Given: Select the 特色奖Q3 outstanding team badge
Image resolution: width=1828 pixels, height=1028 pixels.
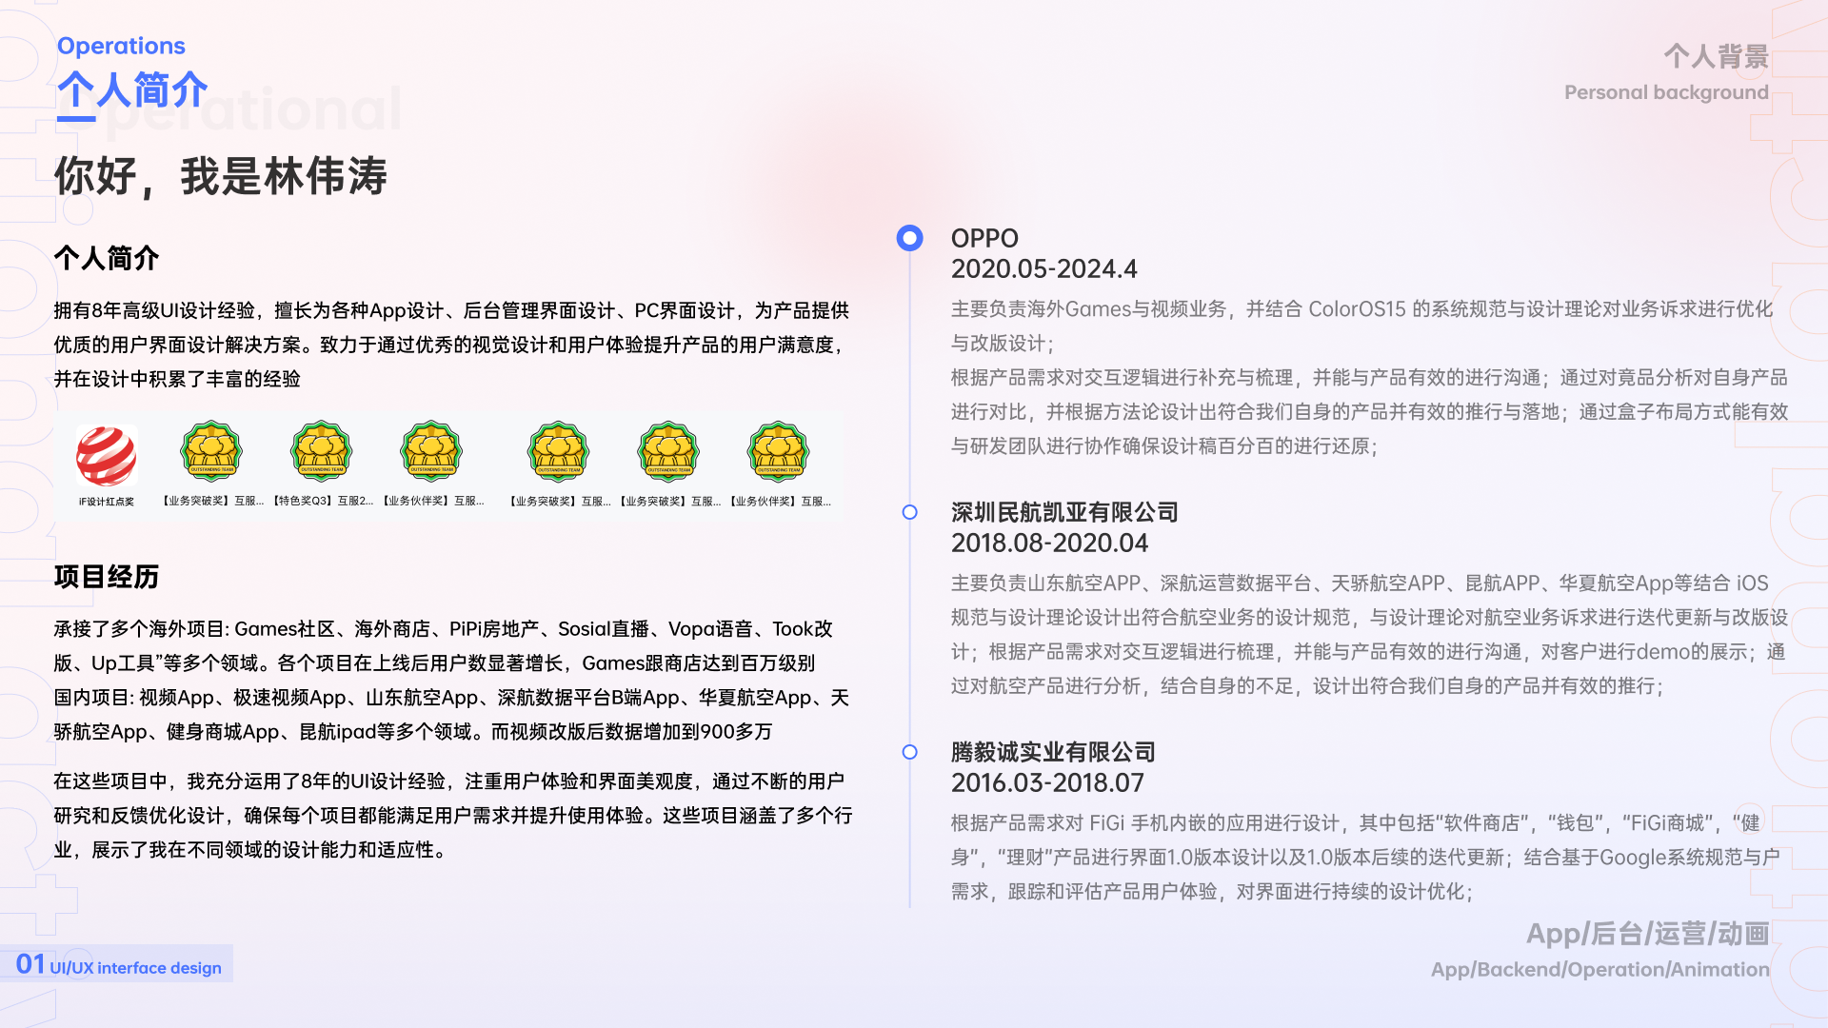Looking at the screenshot, I should 322,451.
